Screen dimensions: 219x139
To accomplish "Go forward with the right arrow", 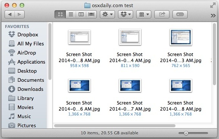I will (20, 14).
